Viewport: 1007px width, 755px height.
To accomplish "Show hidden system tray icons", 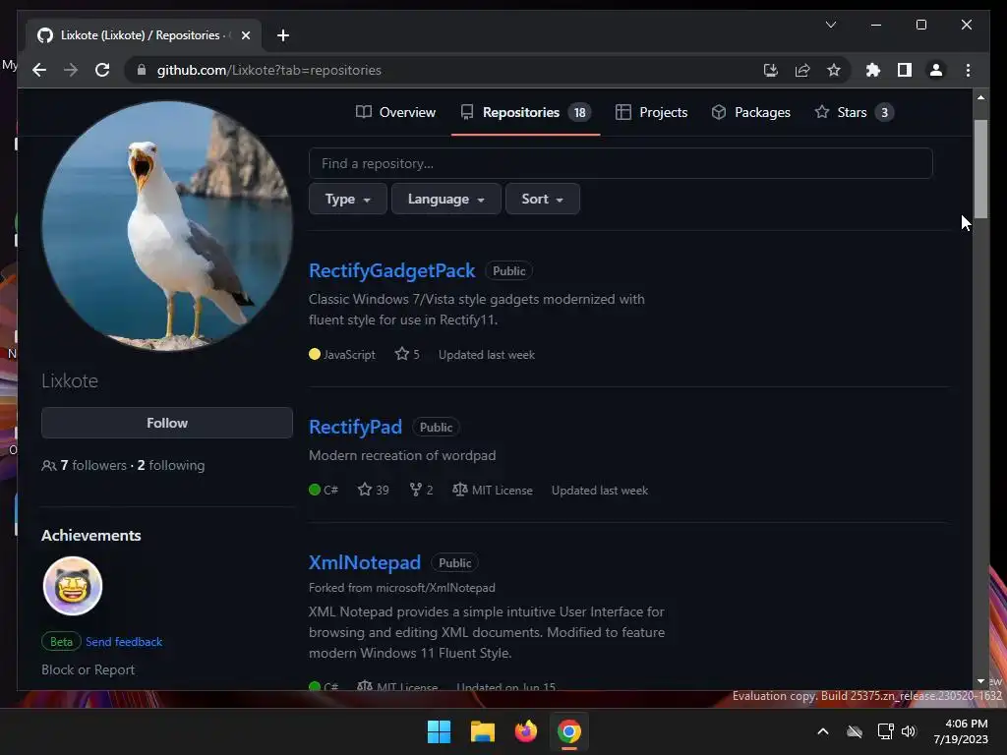I will pyautogui.click(x=823, y=731).
